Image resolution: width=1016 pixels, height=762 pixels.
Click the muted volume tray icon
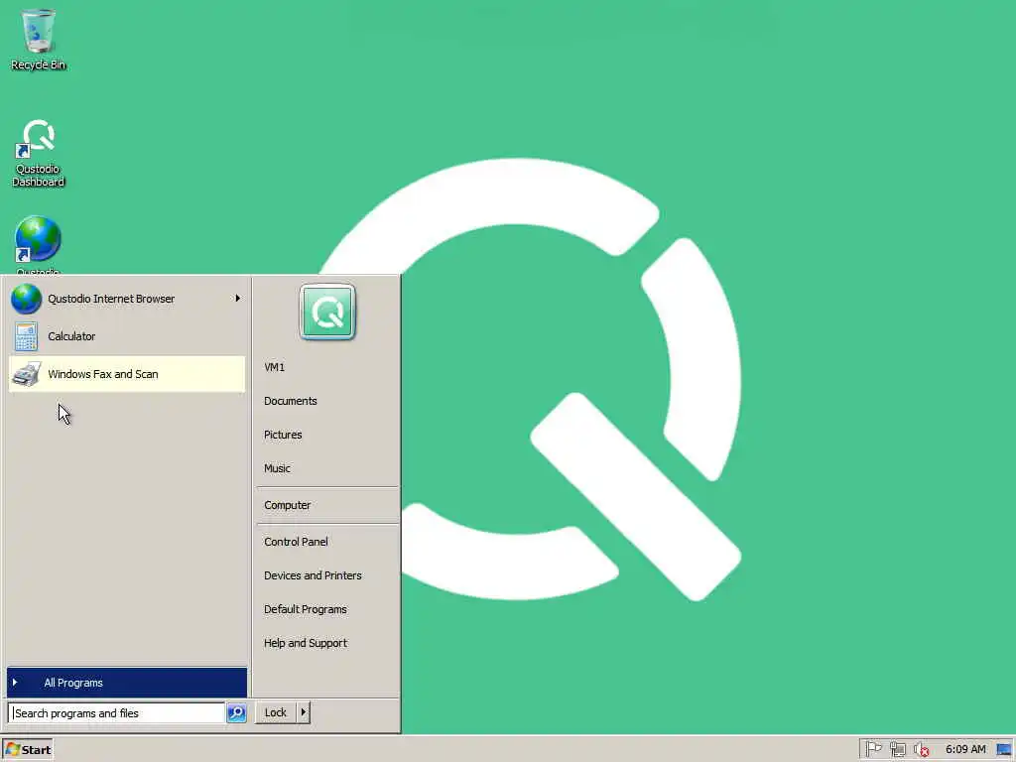[922, 750]
